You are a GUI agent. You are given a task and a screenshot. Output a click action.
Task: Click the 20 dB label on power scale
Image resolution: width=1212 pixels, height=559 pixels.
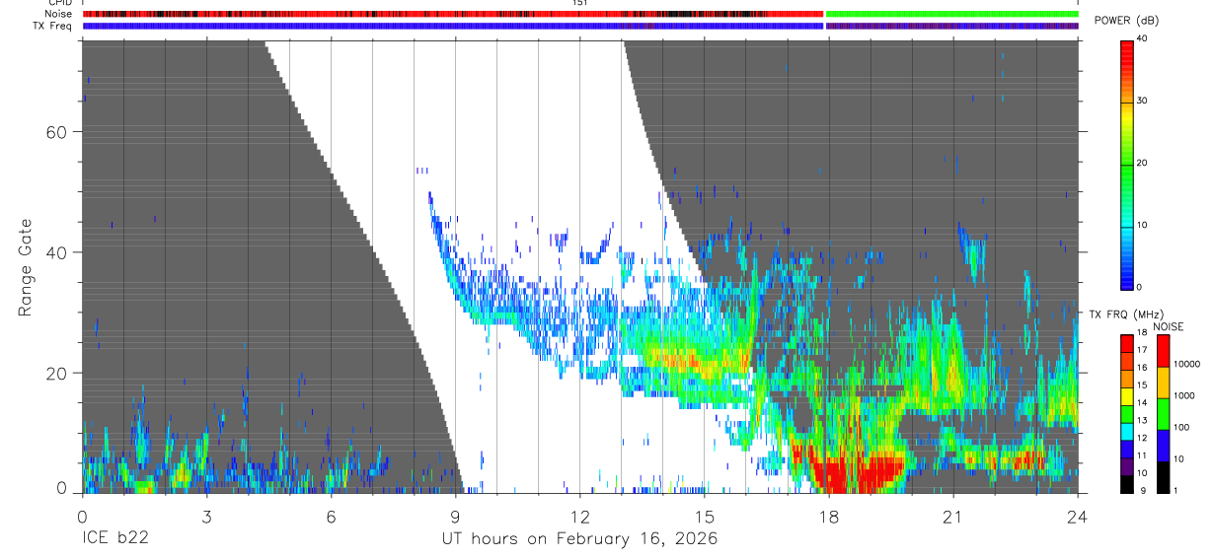tap(1141, 163)
